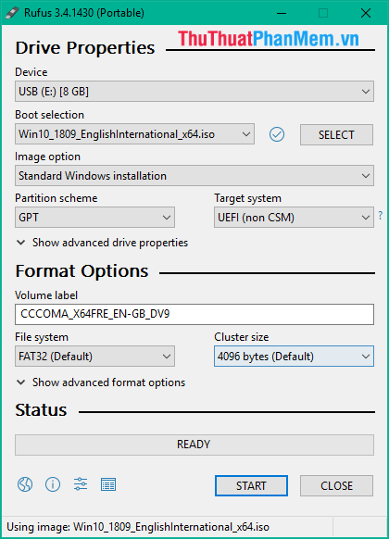Expand Show advanced drive properties
The image size is (389, 539).
click(x=102, y=243)
